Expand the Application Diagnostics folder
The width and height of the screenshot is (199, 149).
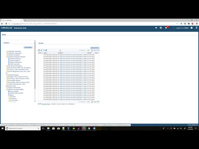[x=6, y=53]
